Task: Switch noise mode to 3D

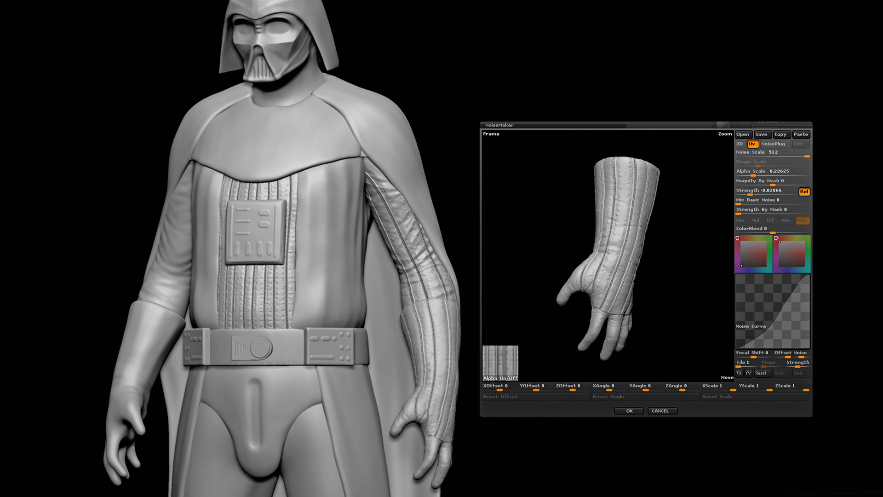Action: click(x=740, y=144)
